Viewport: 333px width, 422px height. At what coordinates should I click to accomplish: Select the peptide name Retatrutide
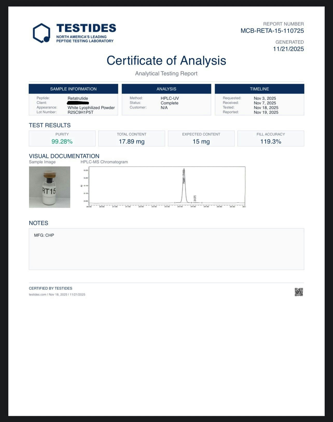pyautogui.click(x=78, y=98)
